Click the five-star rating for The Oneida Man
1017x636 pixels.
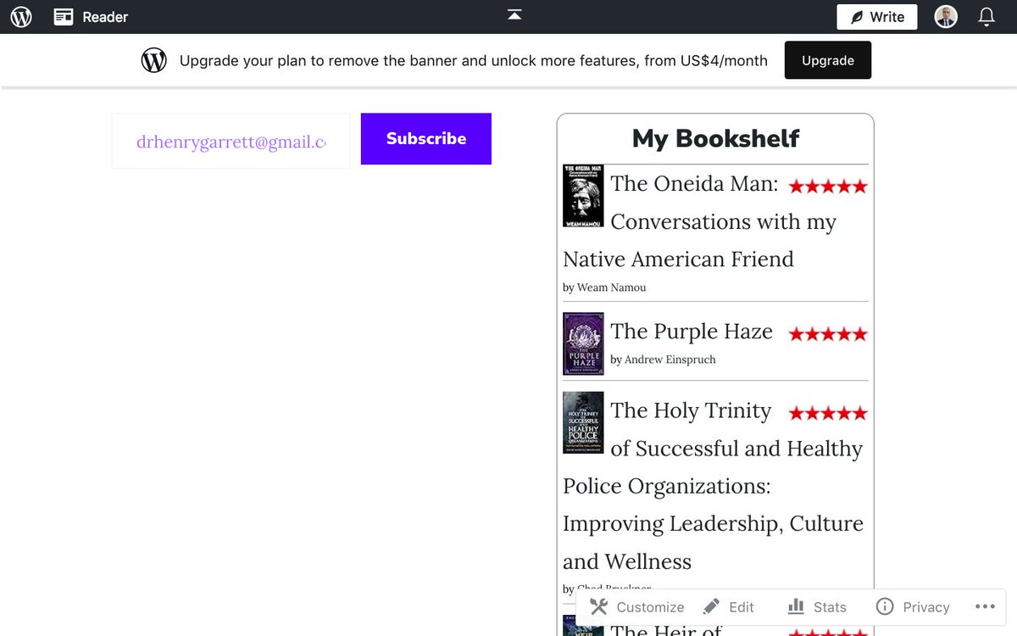coord(828,187)
